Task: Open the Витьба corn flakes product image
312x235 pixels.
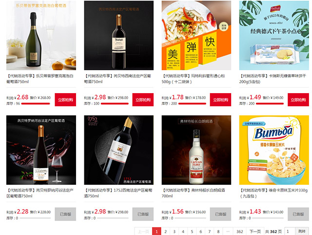Action: pos(274,150)
